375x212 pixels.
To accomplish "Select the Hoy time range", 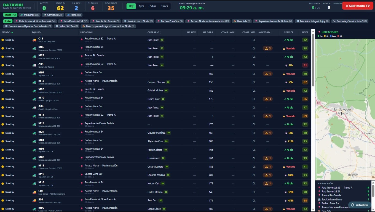I will point(131,6).
